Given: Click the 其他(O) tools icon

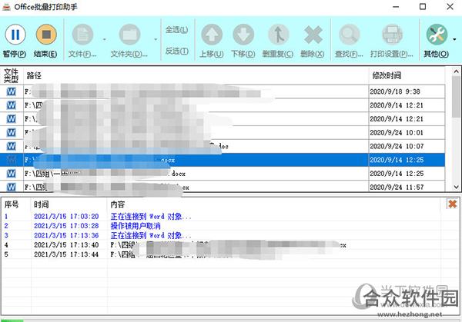Looking at the screenshot, I should [x=437, y=35].
